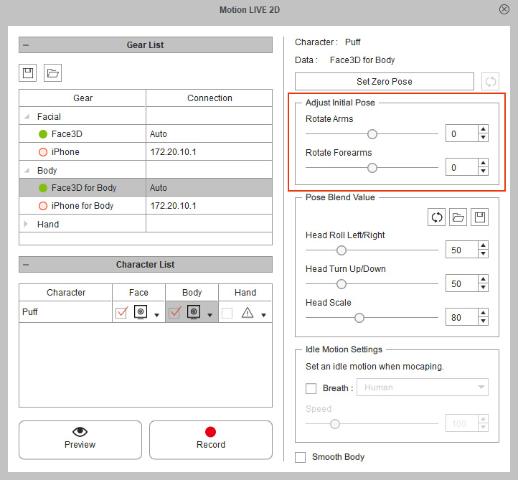The height and width of the screenshot is (480, 518).
Task: Click the Face gear icon for Puff
Action: 141,313
